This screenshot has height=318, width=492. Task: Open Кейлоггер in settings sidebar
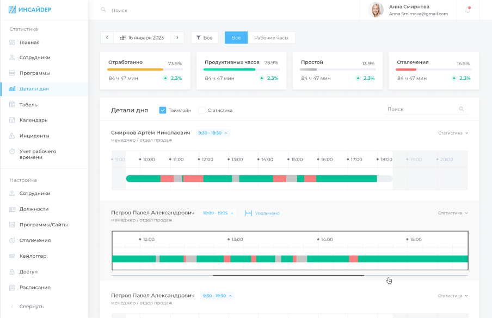[x=33, y=256]
